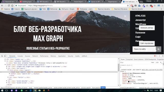Viewport: 164px width, 92px height.
Task: Open the red Opera-style extension icon
Action: pos(132,6)
